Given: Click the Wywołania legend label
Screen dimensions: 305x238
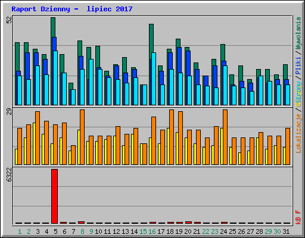Looking at the screenshot, I should coord(298,33).
